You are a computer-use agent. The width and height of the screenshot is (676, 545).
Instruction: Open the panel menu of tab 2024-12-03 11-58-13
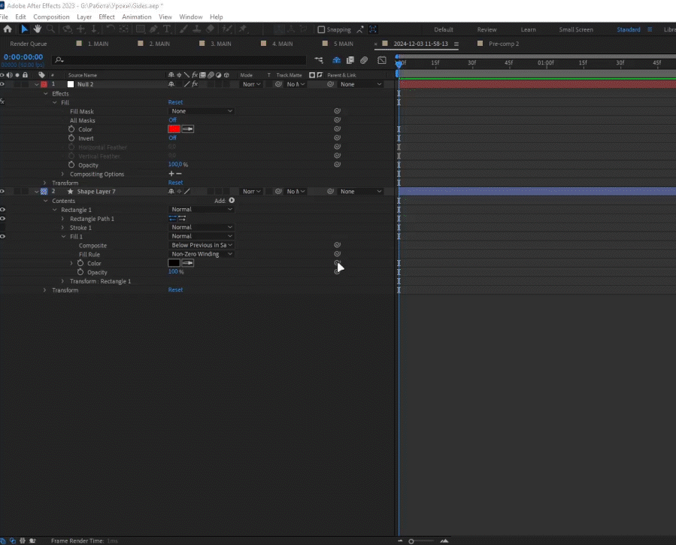456,44
